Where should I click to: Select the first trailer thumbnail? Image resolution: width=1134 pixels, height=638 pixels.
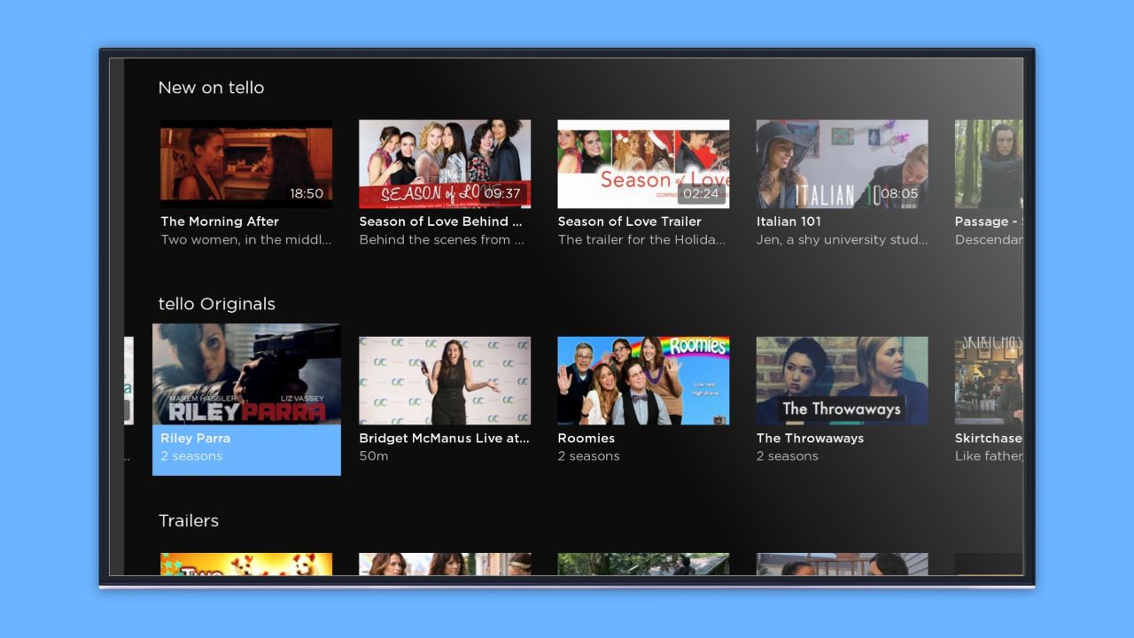[x=246, y=565]
